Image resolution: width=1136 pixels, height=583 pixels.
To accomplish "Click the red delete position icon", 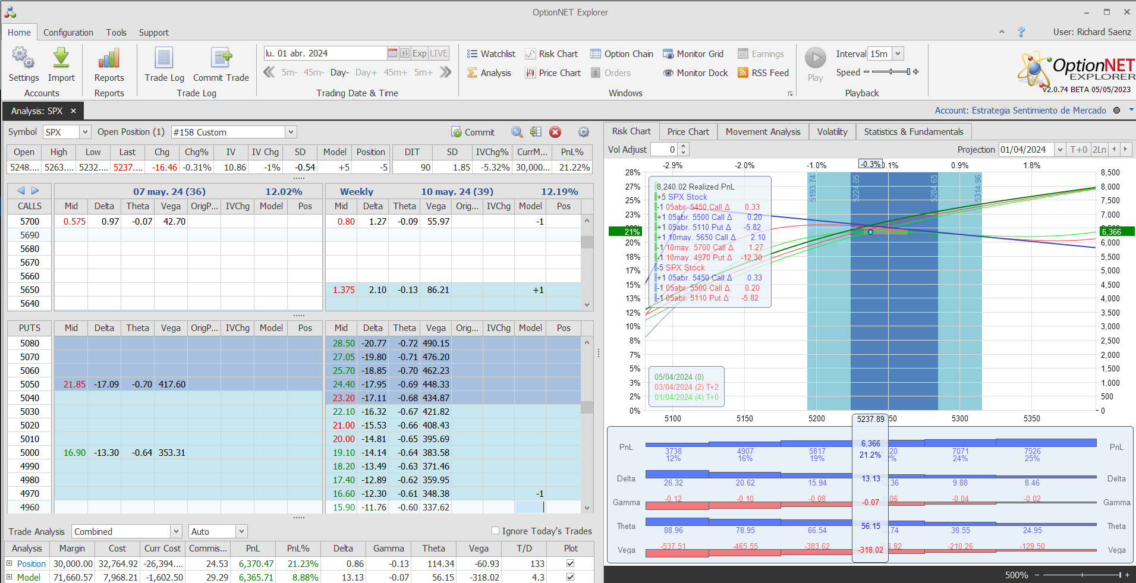I will [555, 132].
